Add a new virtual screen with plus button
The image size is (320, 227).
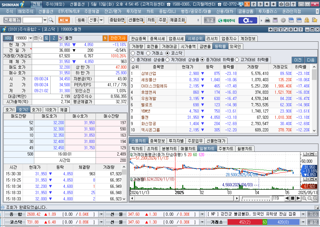273,4
